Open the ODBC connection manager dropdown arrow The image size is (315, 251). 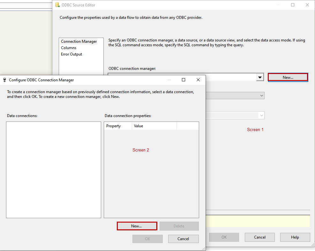(x=260, y=77)
